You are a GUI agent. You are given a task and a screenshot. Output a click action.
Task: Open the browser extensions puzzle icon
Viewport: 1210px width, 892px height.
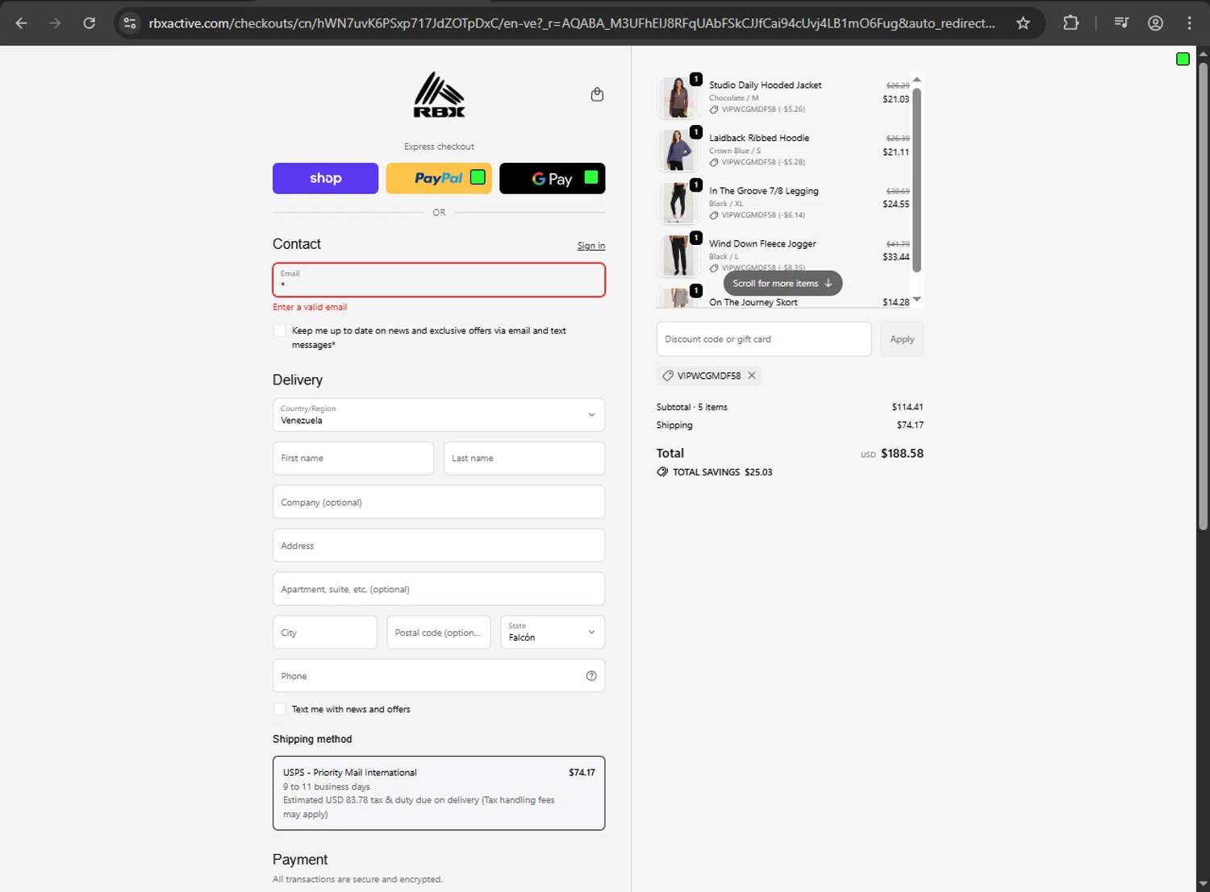tap(1070, 23)
